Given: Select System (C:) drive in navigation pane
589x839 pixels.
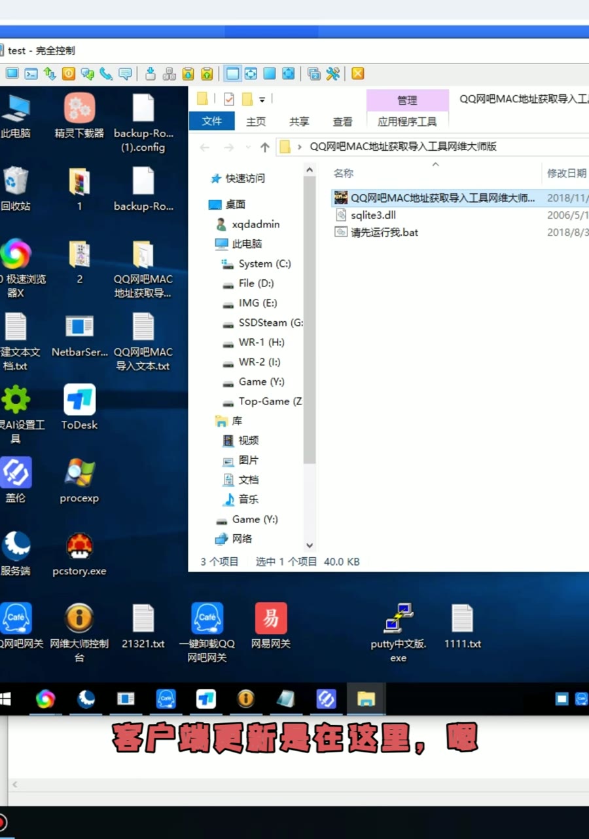Looking at the screenshot, I should tap(264, 263).
